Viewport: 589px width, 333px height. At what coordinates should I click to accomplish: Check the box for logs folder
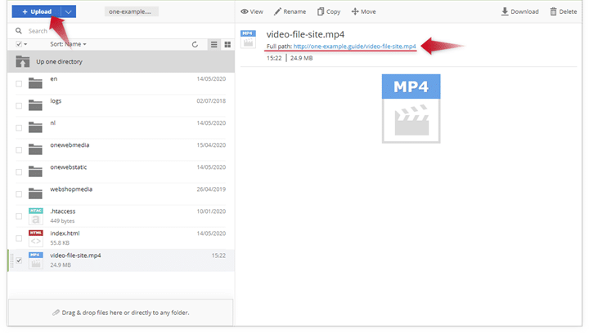point(19,105)
